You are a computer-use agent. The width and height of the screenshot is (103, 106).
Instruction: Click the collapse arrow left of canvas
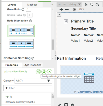[55, 55]
